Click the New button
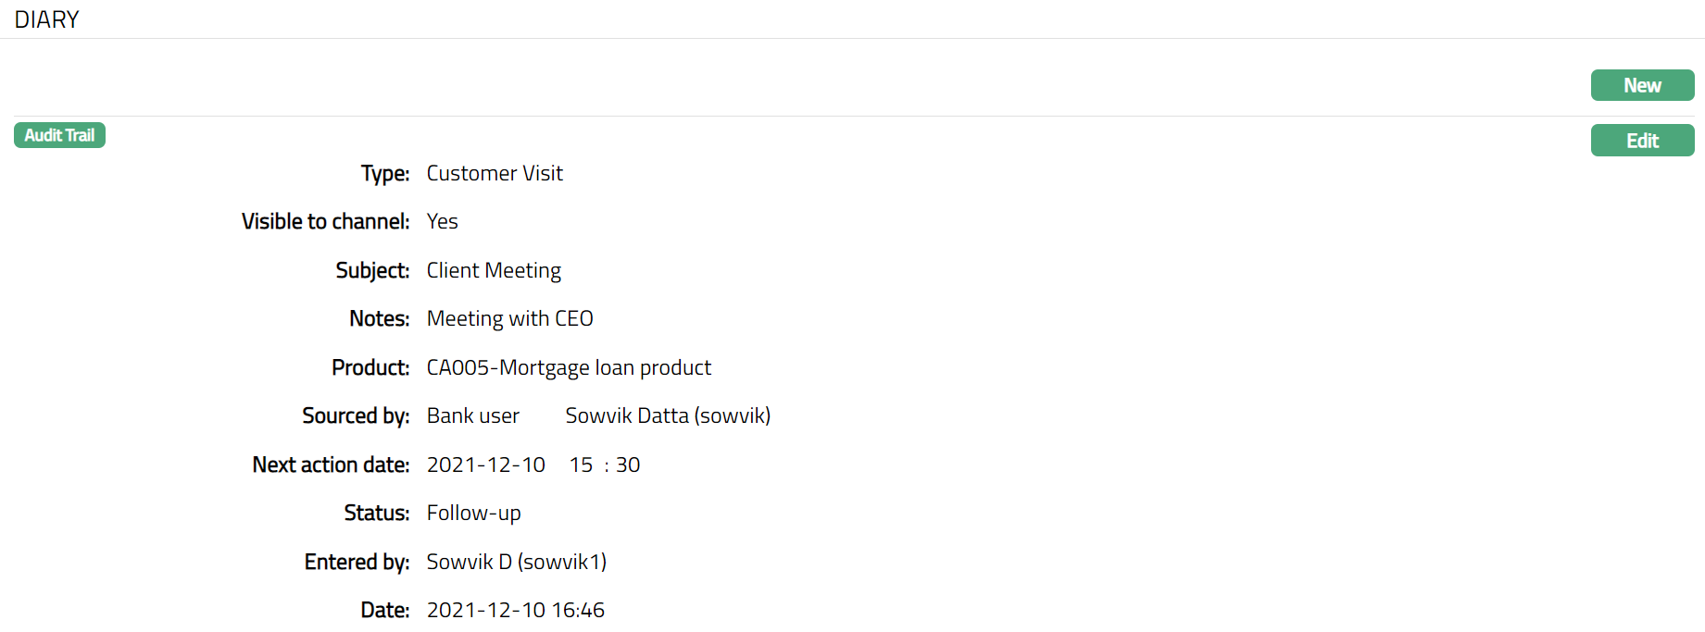This screenshot has width=1705, height=632. (x=1641, y=85)
